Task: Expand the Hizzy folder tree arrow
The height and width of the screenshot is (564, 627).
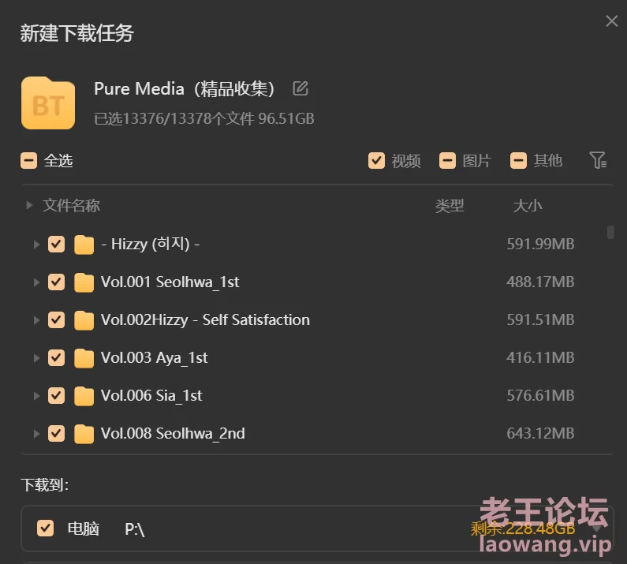Action: [36, 244]
